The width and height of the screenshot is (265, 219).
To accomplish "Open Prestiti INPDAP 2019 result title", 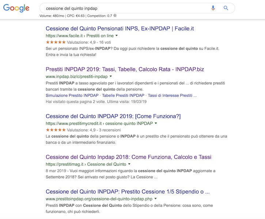I will (x=125, y=69).
